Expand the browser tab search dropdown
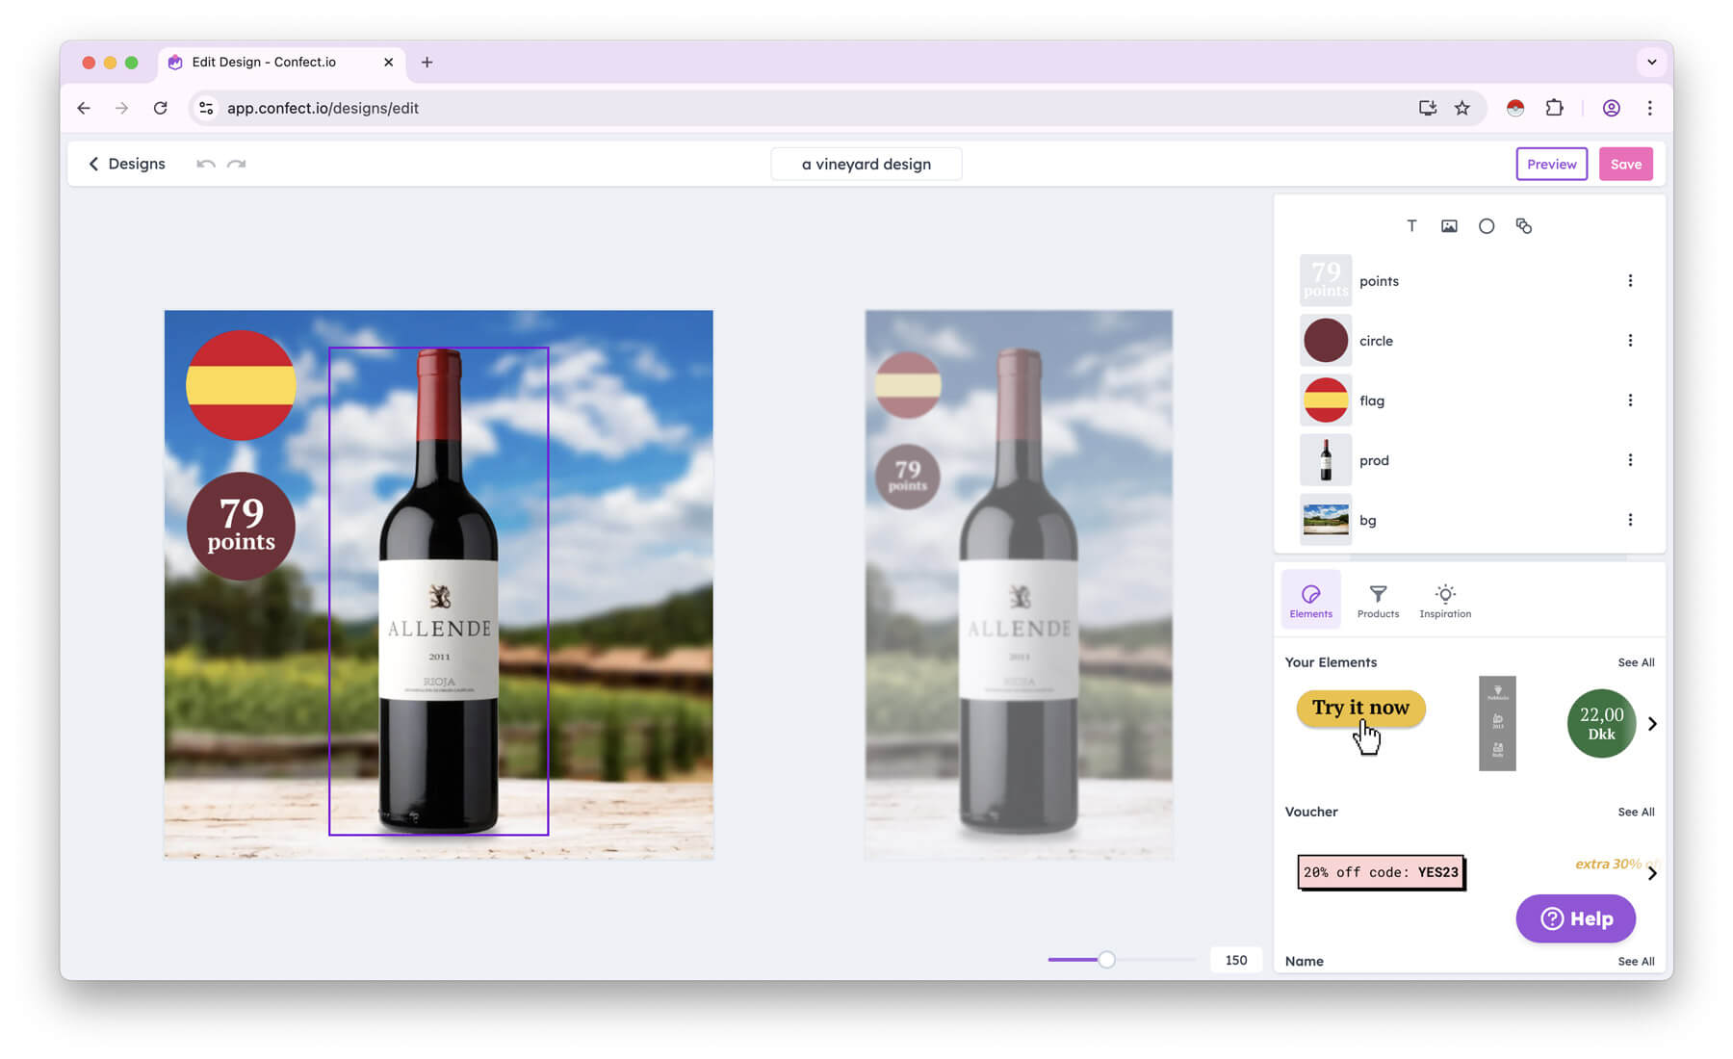This screenshot has height=1059, width=1733. point(1651,62)
